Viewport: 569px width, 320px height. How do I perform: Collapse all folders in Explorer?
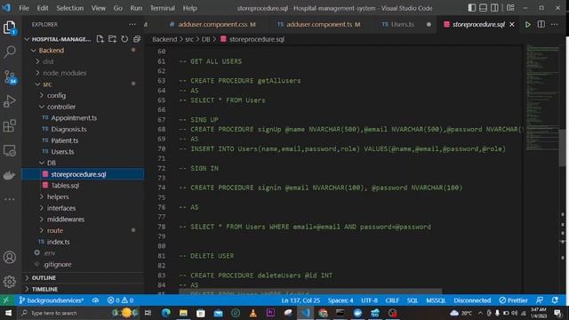[x=137, y=39]
